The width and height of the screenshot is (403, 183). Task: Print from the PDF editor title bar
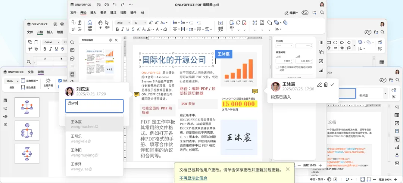(x=107, y=4)
